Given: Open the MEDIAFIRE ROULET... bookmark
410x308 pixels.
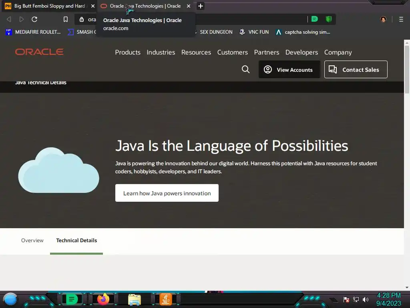Looking at the screenshot, I should (33, 32).
